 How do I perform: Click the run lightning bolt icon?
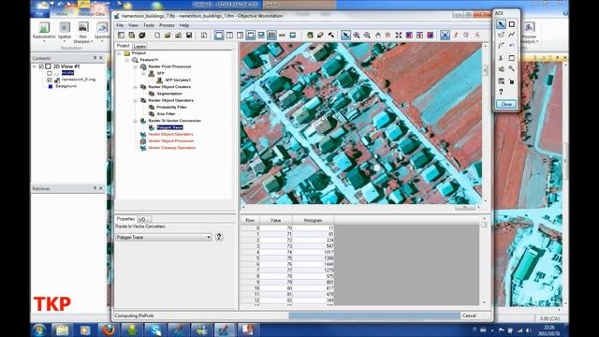pyautogui.click(x=456, y=36)
